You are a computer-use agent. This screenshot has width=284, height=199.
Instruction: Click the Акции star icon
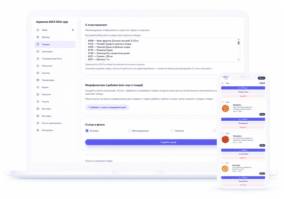38,87
